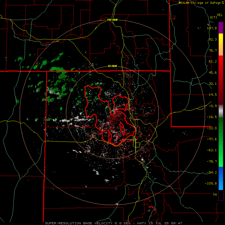Viewport: 225px width, 225px height.
Task: Click the TH threshold label
Action: (x=215, y=194)
